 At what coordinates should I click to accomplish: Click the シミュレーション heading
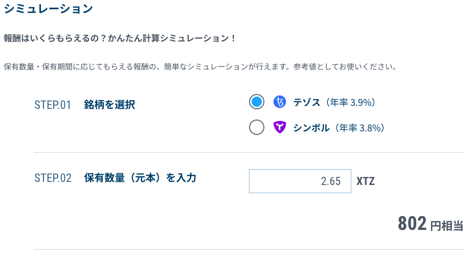click(x=49, y=8)
